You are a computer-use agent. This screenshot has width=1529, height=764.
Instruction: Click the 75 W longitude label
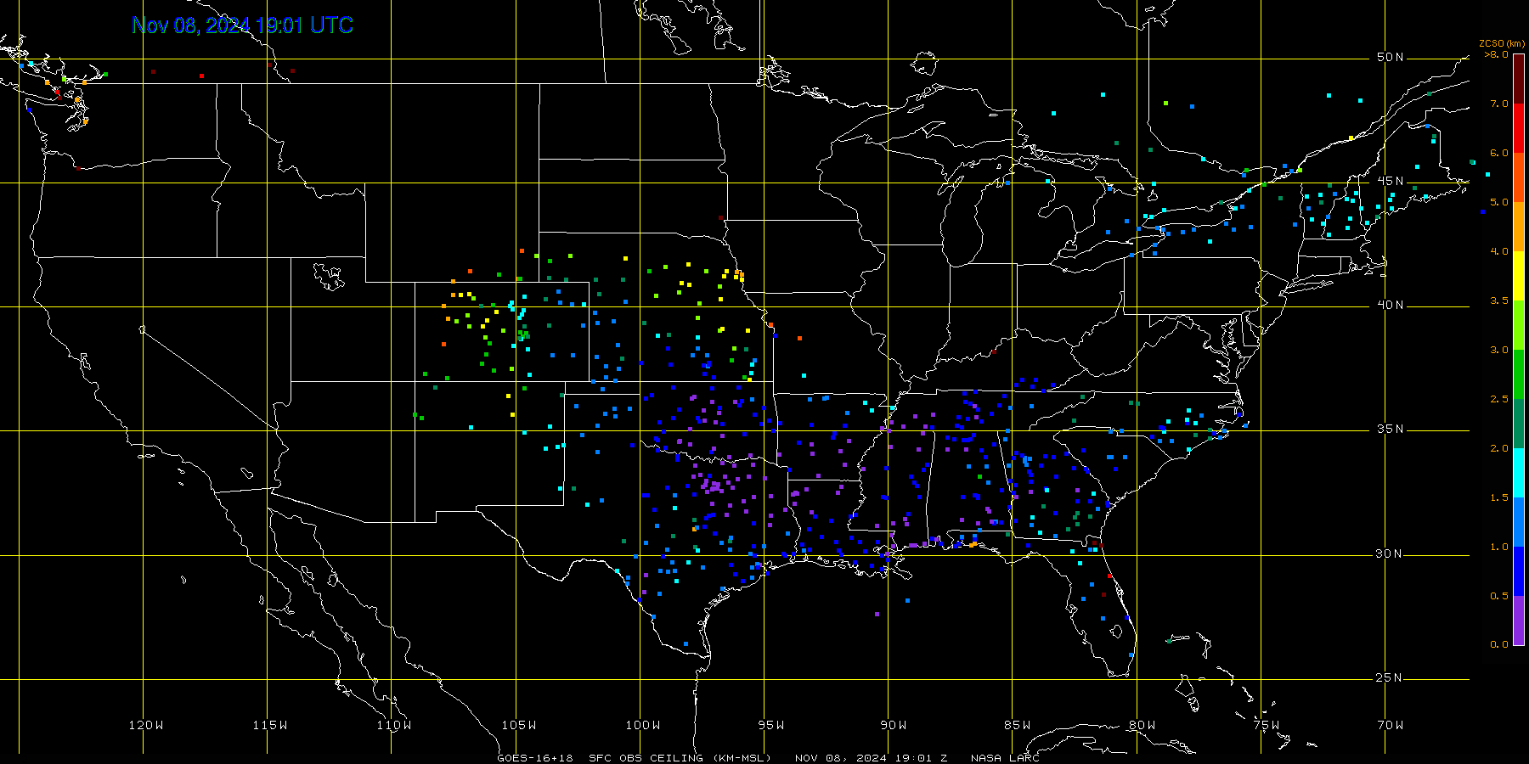point(1266,725)
